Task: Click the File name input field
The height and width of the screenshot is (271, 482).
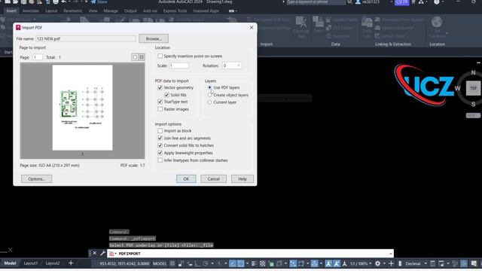Action: coord(86,38)
